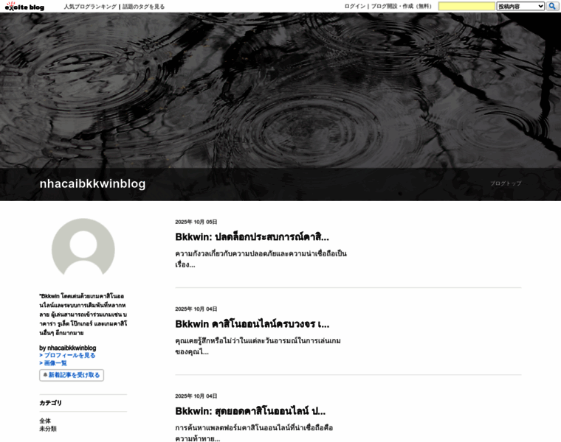The height and width of the screenshot is (442, 561).
Task: Open the 投稿内容 search scope dropdown
Action: click(x=520, y=6)
